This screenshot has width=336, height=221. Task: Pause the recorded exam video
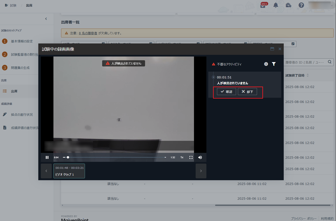[x=47, y=157]
